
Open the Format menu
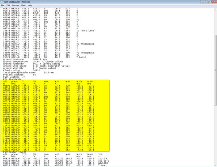click(x=16, y=5)
